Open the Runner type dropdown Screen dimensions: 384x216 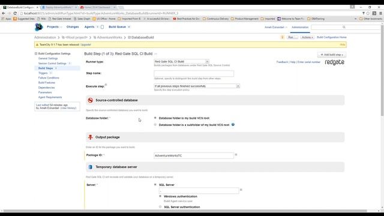[x=181, y=61]
